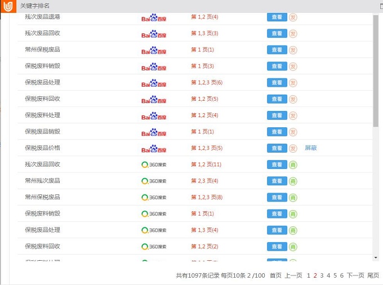
Task: Click the orange 发 icon for Baidu 保税废品处理
Action: click(293, 83)
